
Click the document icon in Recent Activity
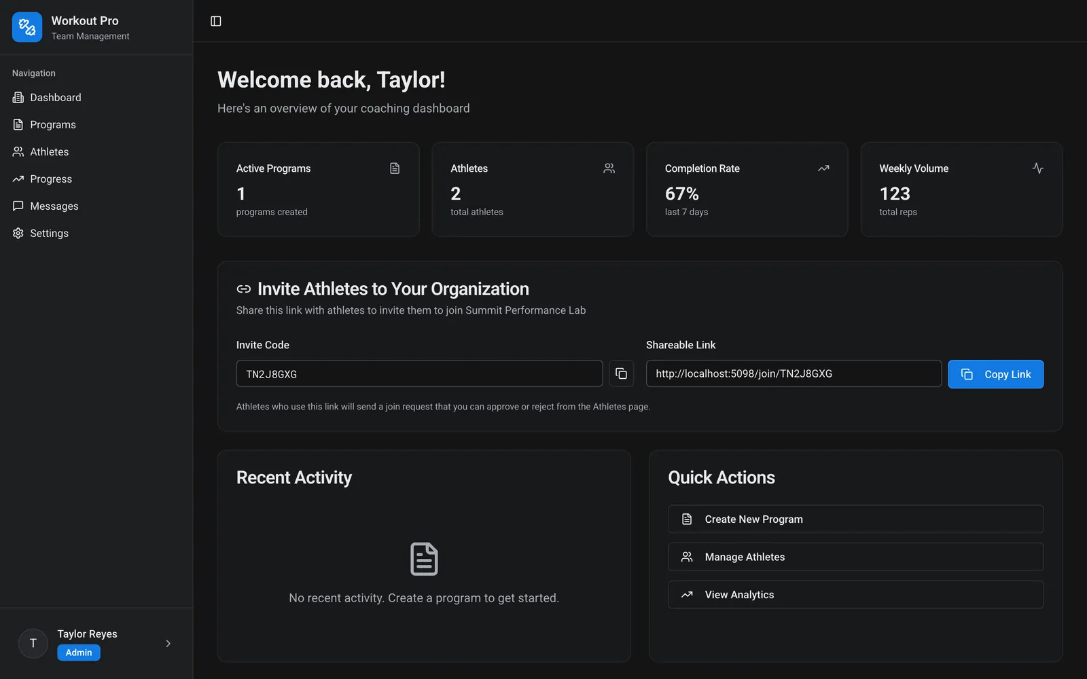(424, 559)
